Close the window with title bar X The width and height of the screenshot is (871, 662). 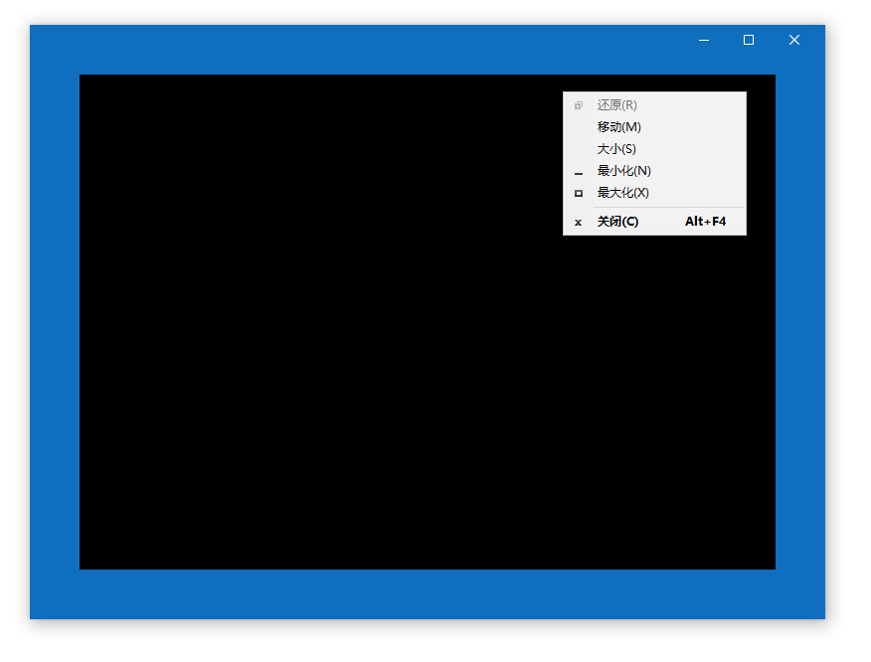(x=794, y=40)
